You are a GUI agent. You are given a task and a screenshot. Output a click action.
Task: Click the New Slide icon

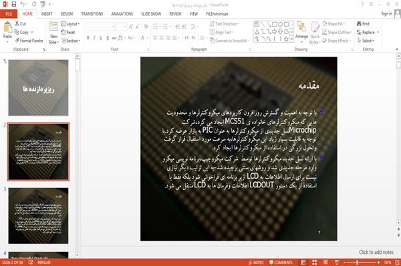(53, 27)
